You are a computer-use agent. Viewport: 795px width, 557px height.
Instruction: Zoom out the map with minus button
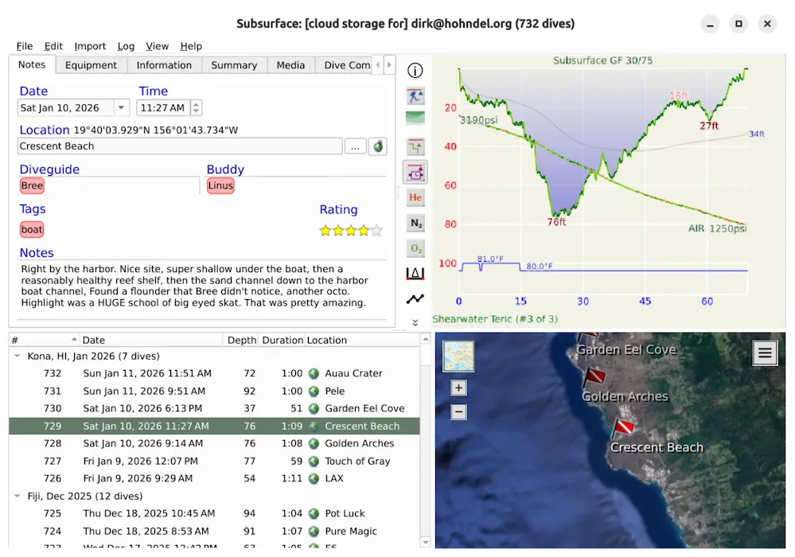[458, 411]
